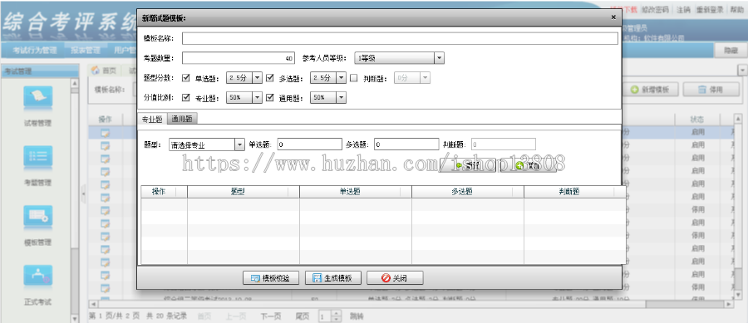Image resolution: width=748 pixels, height=323 pixels.
Task: Click the 帮助 link
Action: point(736,9)
